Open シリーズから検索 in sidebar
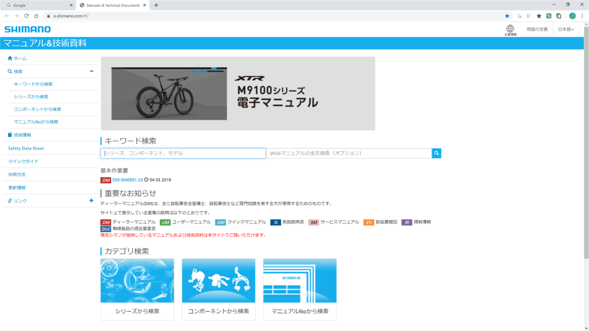Image resolution: width=589 pixels, height=331 pixels. 31,97
